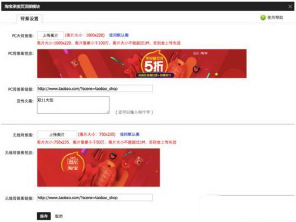Select the wireless background preview image
Viewport: 296px width, 222px height.
click(98, 168)
